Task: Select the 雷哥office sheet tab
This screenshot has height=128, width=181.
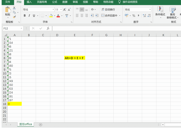Action: click(25, 124)
